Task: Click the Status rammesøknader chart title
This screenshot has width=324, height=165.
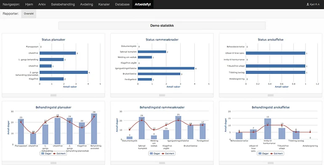Action: pyautogui.click(x=162, y=39)
